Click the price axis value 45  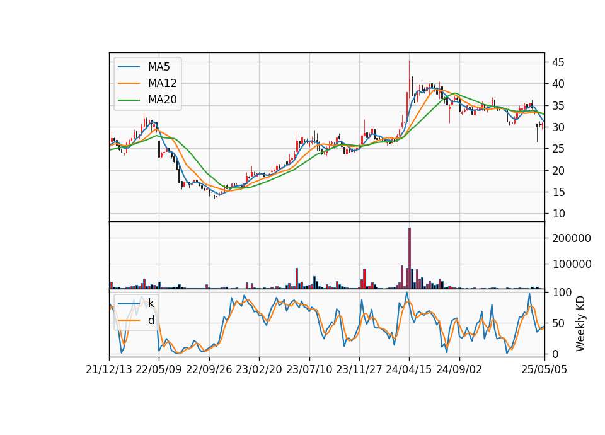pyautogui.click(x=558, y=62)
